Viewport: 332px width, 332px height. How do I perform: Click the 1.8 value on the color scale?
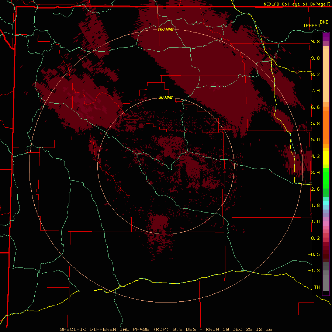pyautogui.click(x=315, y=205)
